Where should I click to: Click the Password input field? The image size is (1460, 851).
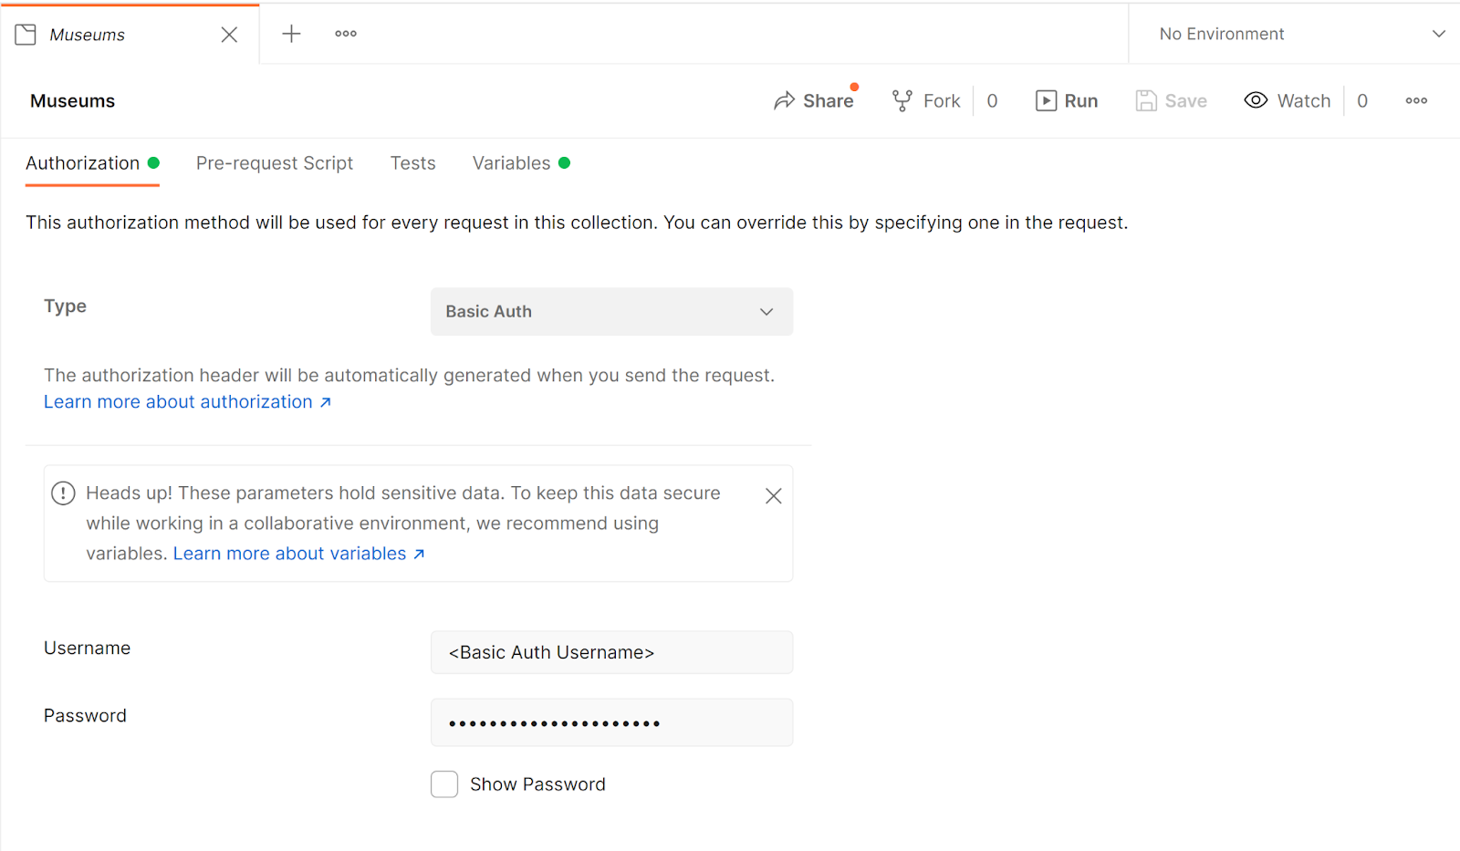[x=610, y=721]
